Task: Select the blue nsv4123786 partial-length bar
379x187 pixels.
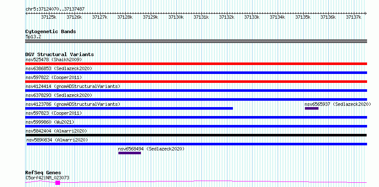Action: (129, 108)
